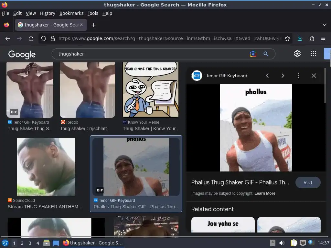Open the Help menu
Viewport: 331px width, 248px height.
(x=107, y=13)
